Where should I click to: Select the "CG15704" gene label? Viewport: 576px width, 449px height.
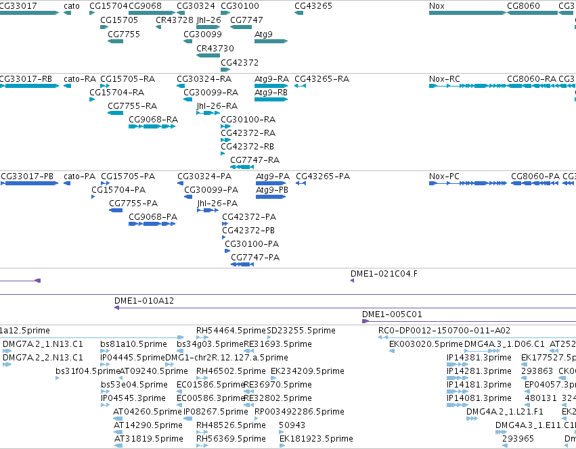tap(108, 6)
